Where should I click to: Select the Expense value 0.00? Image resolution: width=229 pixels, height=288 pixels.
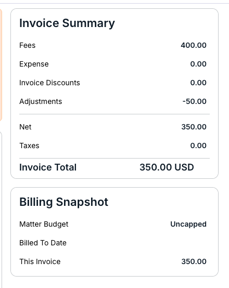(198, 64)
